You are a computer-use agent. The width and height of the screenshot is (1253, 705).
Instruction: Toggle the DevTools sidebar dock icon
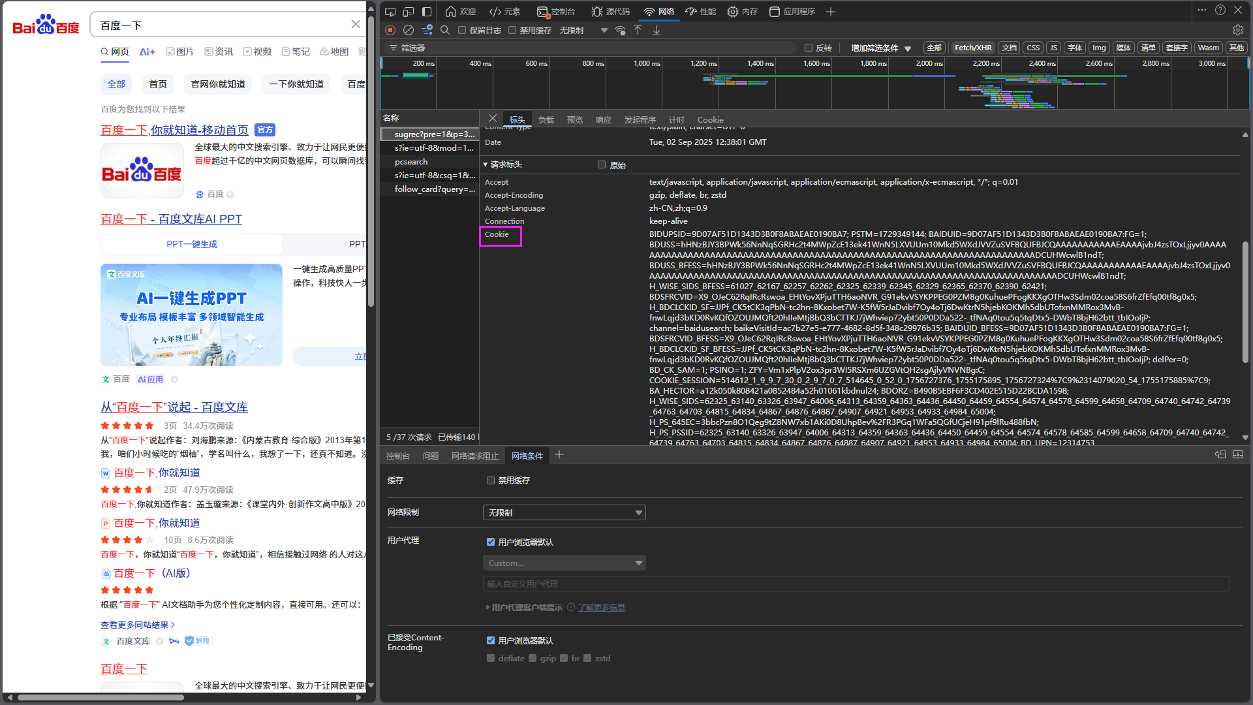[x=427, y=12]
